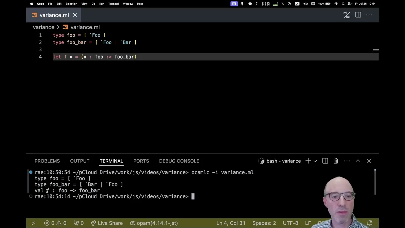Change indentation via Spaces: 2
The height and width of the screenshot is (228, 405).
tap(264, 223)
